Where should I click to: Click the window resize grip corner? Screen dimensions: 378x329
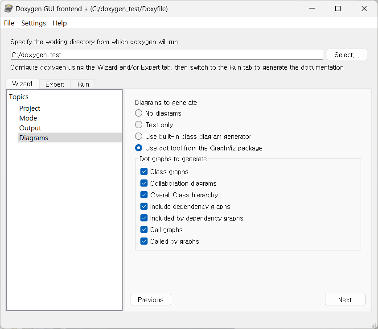pyautogui.click(x=374, y=325)
